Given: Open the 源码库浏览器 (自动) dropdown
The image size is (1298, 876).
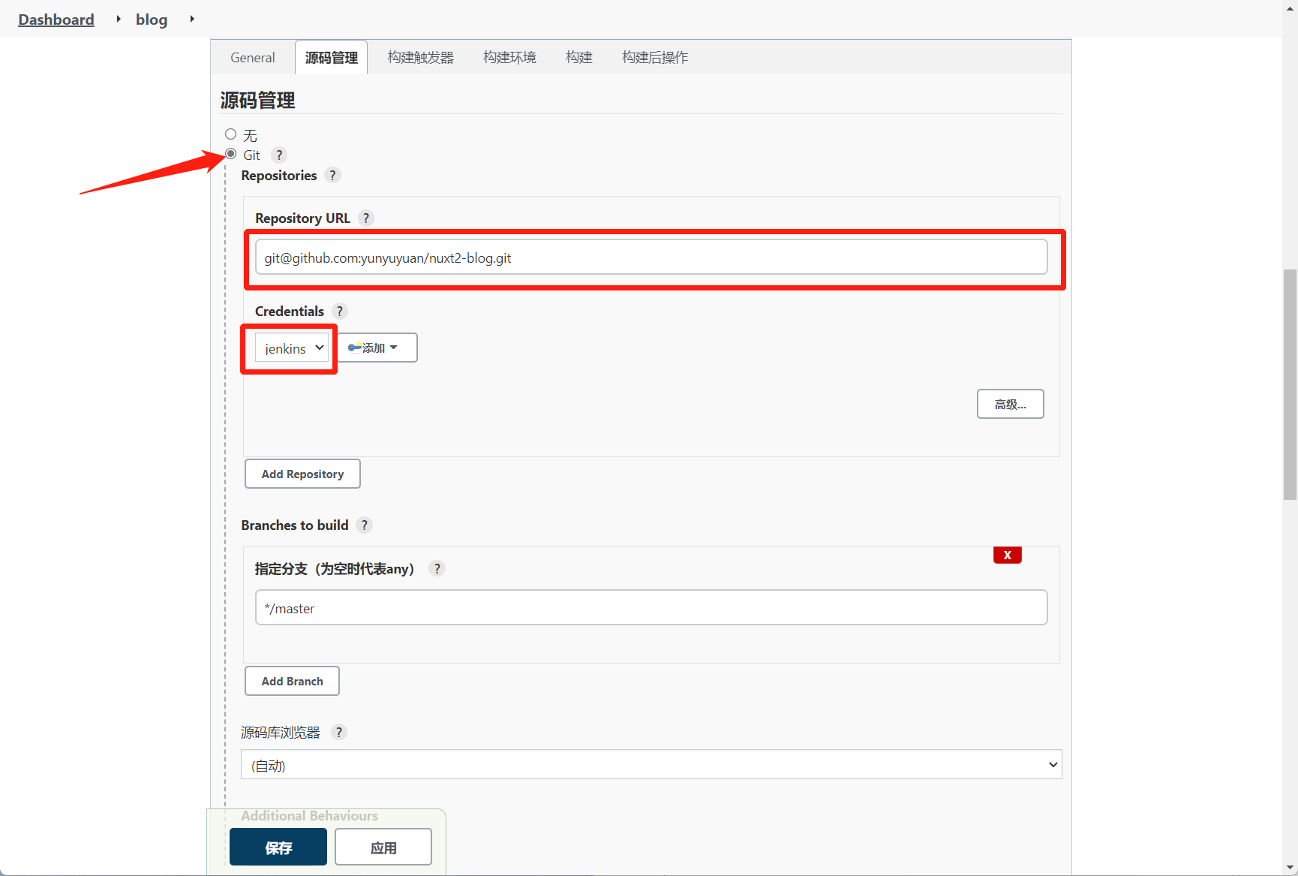Looking at the screenshot, I should tap(651, 765).
